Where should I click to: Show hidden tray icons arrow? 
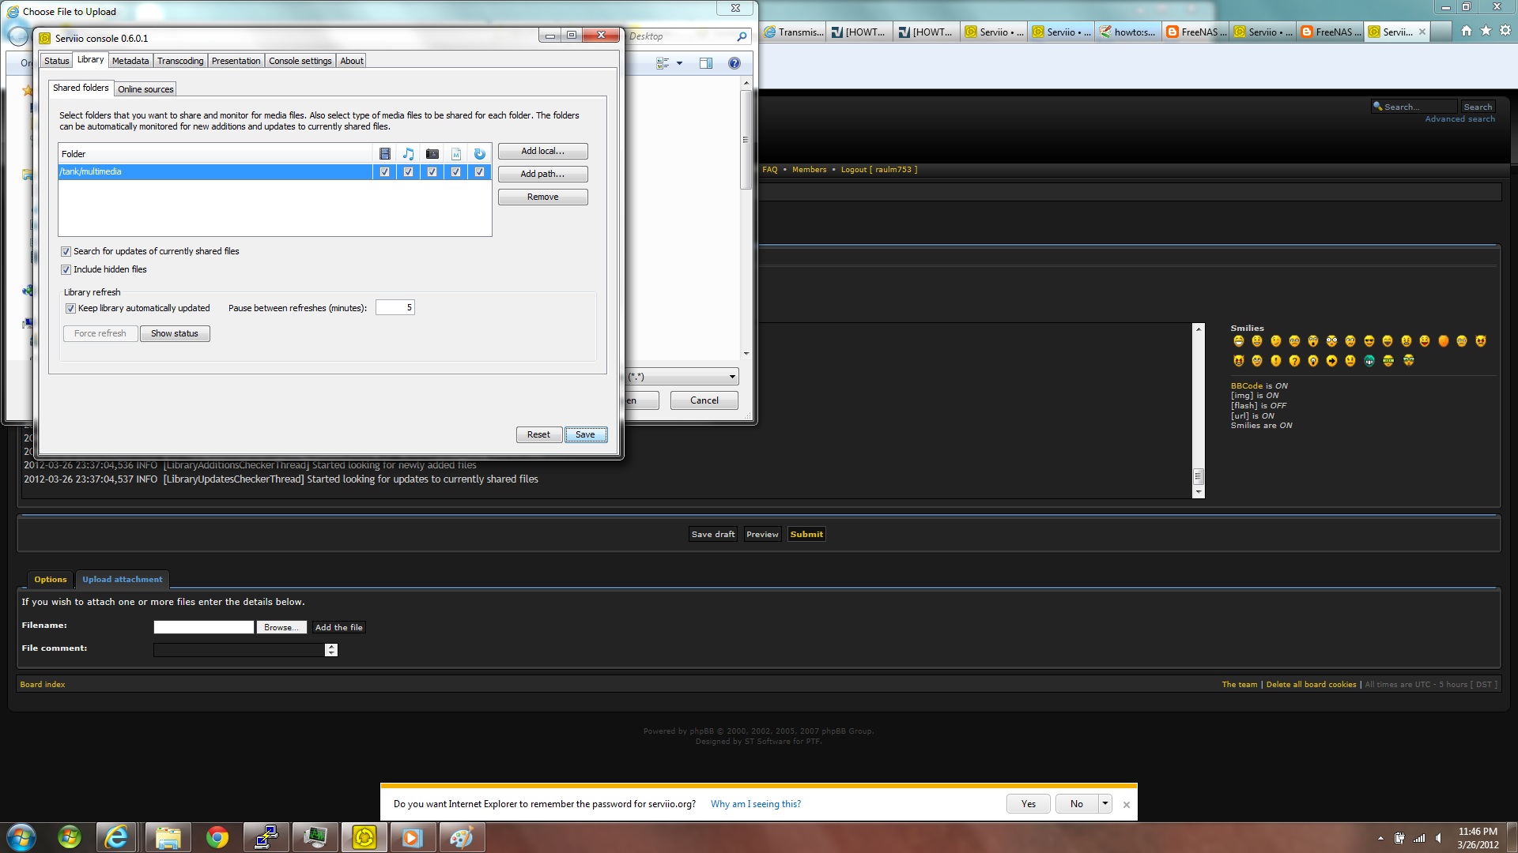tap(1380, 838)
